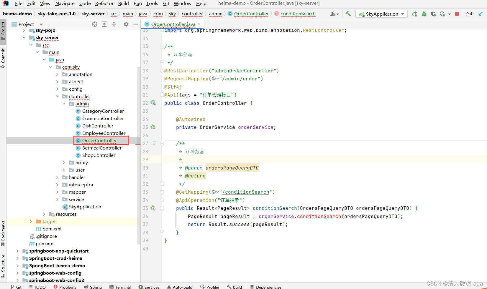The image size is (487, 289).
Task: Open Project panel settings gear
Action: point(126,24)
